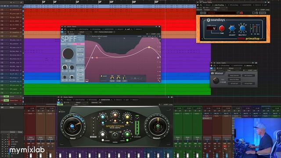This screenshot has width=281, height=158.
Task: Adjust the large depth knob in SPIFF
Action: click(68, 54)
